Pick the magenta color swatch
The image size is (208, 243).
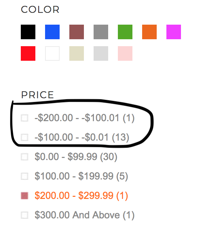click(174, 32)
